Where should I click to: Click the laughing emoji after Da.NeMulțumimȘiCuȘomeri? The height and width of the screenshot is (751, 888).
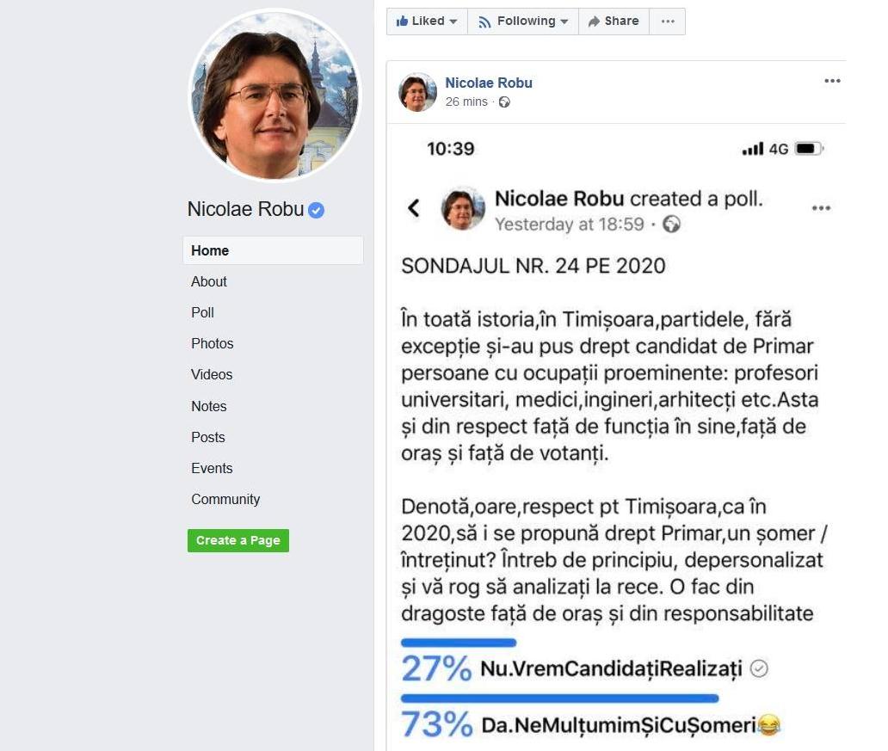tap(768, 725)
